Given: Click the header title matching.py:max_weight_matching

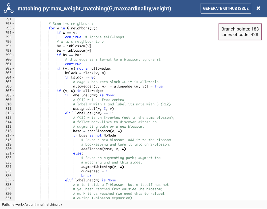Looking at the screenshot, I should pyautogui.click(x=94, y=8).
